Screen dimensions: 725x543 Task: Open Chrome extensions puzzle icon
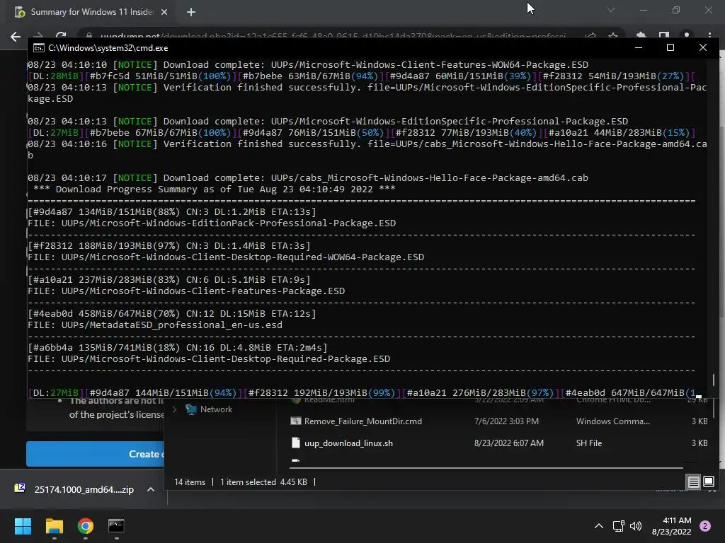pos(641,36)
